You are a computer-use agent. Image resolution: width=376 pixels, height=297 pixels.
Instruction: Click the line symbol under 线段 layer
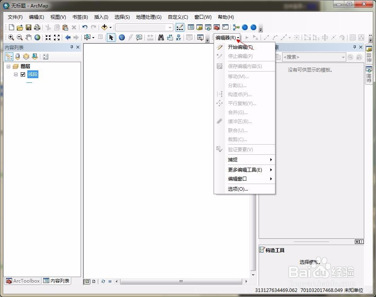[x=29, y=83]
